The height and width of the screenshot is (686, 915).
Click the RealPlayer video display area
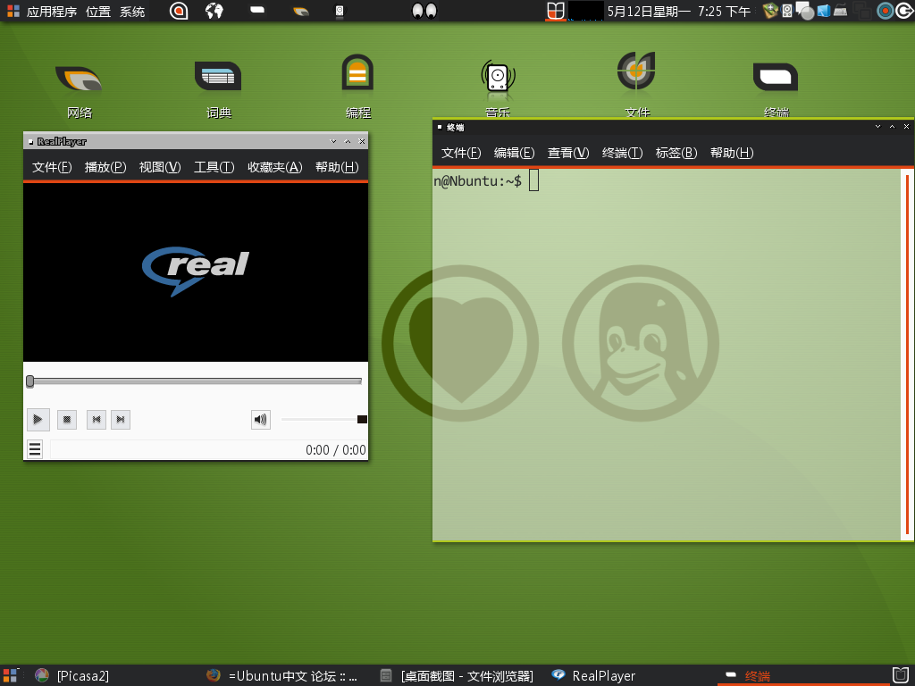point(196,272)
